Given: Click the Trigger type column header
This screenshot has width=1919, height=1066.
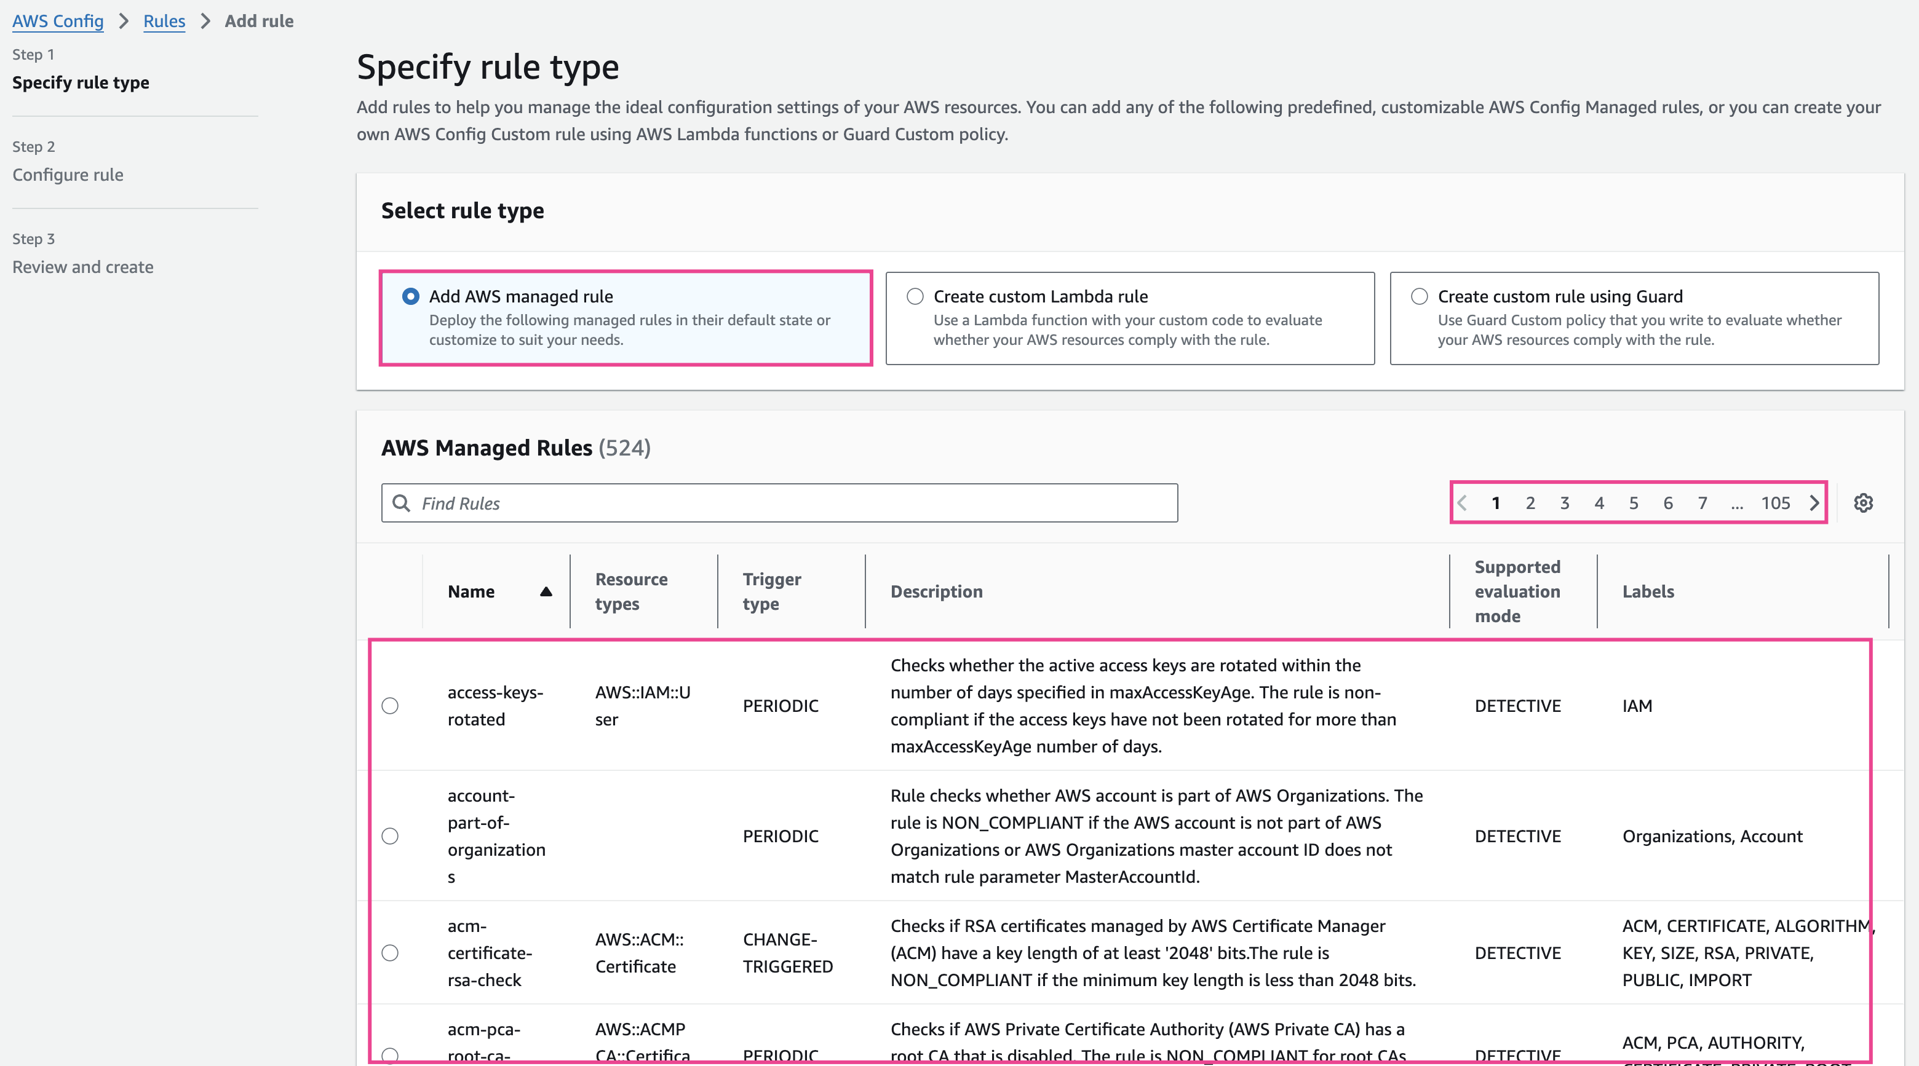Looking at the screenshot, I should click(x=772, y=591).
